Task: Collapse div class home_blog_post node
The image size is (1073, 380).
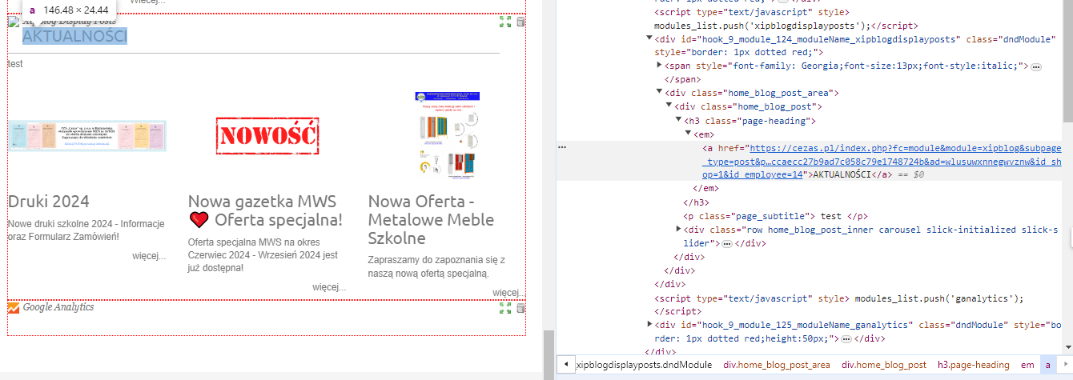Action: pos(669,106)
